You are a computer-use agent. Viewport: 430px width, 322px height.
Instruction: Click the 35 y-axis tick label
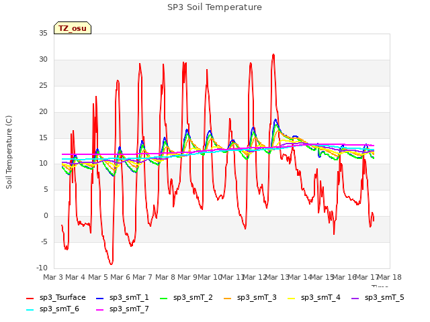(x=43, y=33)
